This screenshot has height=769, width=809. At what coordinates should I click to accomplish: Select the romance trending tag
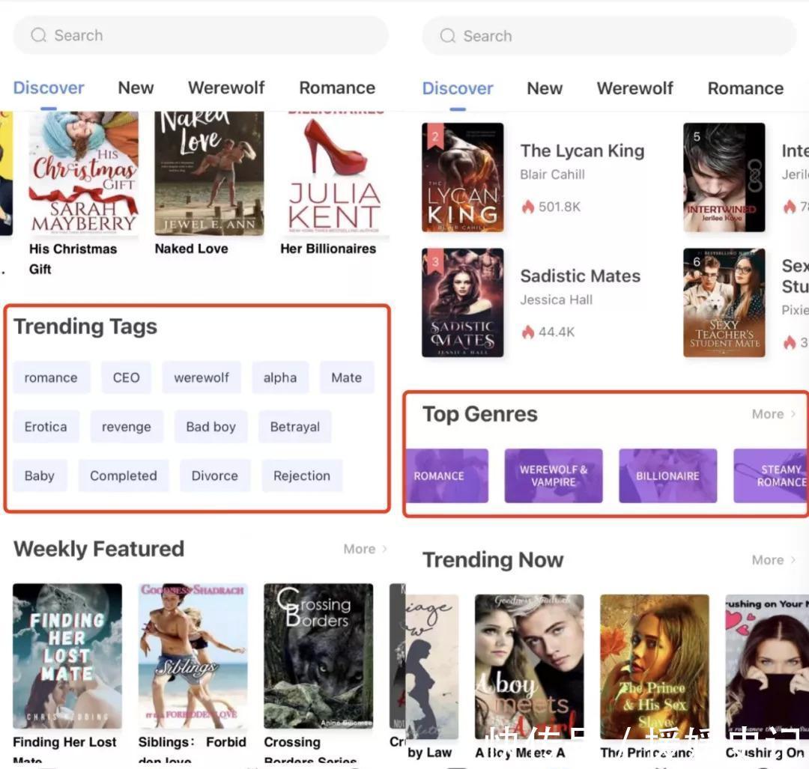click(51, 377)
